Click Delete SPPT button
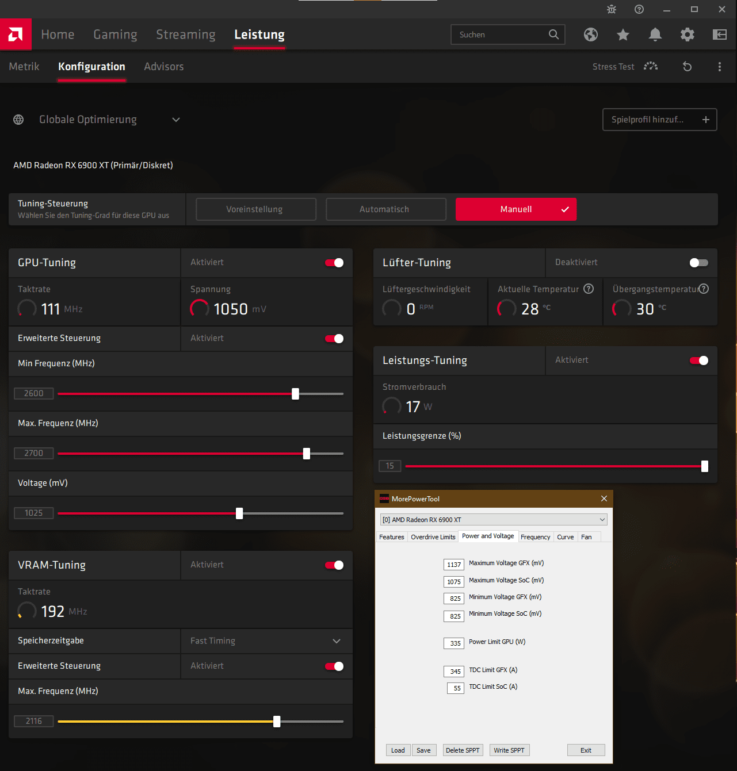 (x=463, y=750)
